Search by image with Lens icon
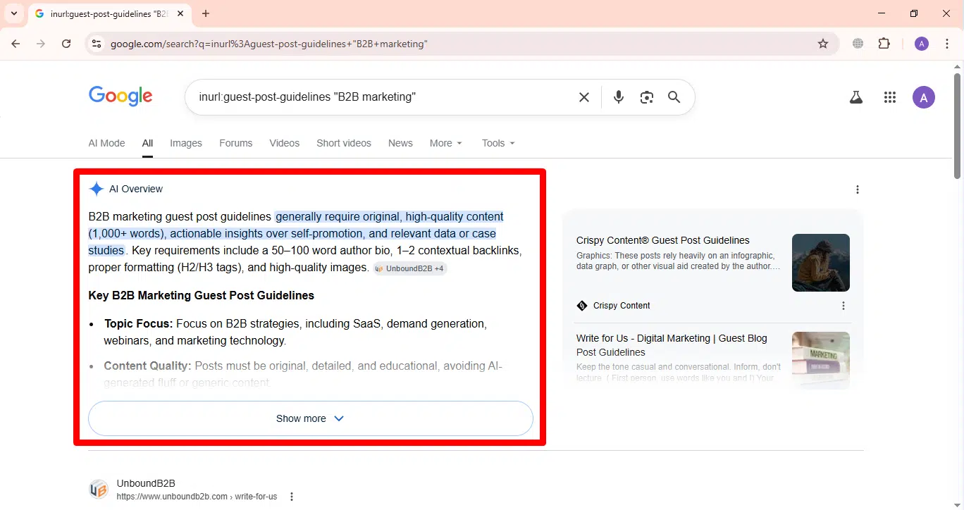The image size is (964, 510). (647, 97)
